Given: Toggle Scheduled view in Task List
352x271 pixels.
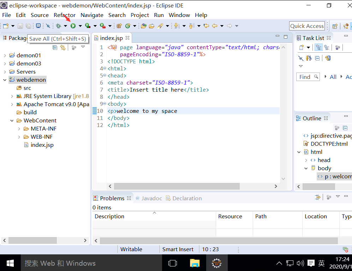Looking at the screenshot, I should (327, 47).
